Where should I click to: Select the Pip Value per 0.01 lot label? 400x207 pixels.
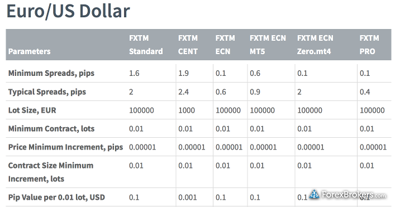click(56, 198)
